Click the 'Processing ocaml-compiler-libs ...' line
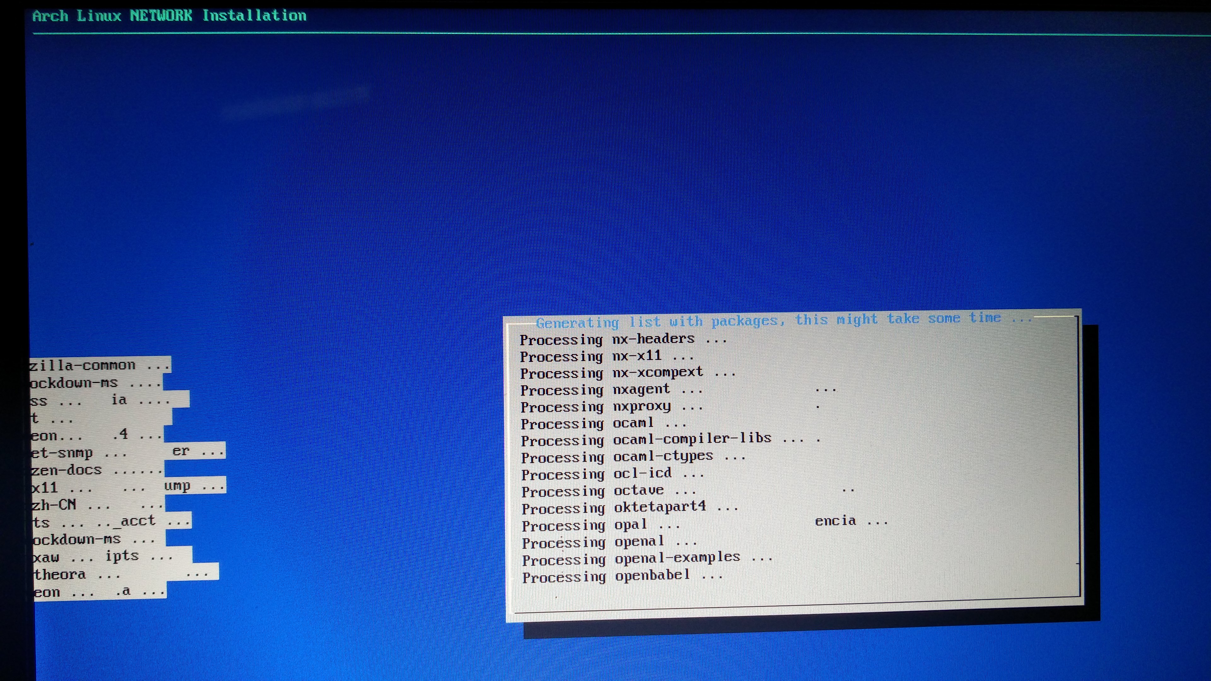Screen dimensions: 1211x681 [662, 440]
